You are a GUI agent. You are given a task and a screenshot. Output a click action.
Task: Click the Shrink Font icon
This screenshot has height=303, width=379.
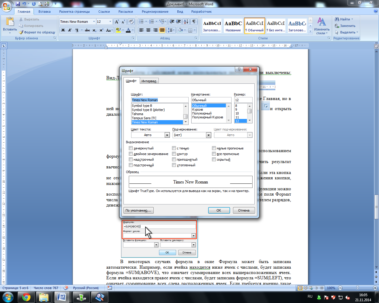tap(123, 22)
